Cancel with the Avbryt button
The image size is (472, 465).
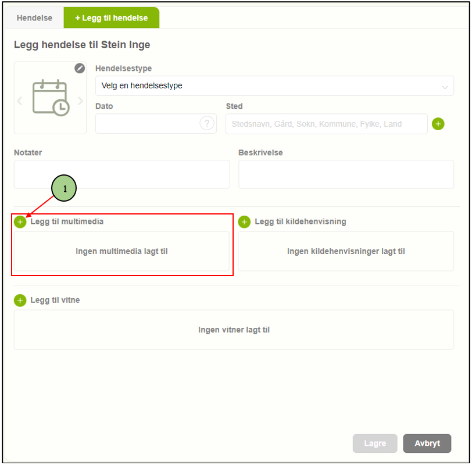(x=427, y=443)
